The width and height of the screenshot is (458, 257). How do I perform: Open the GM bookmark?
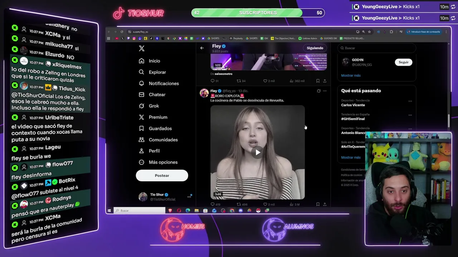point(264,38)
